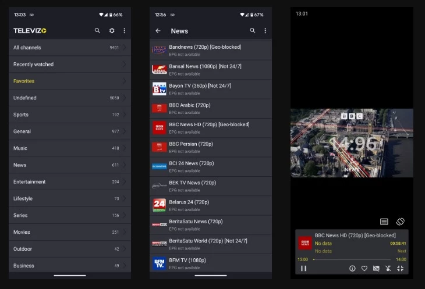The width and height of the screenshot is (425, 289).
Task: Open settings gear in Televizo header
Action: [112, 31]
